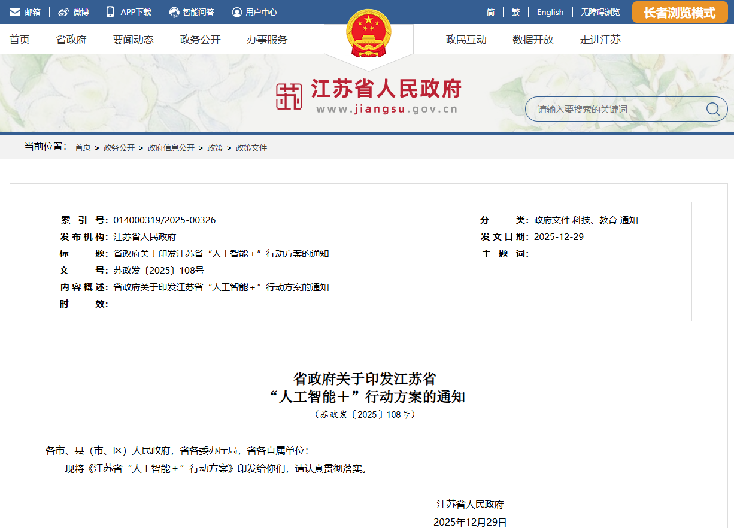Enable 长者浏览模式 elder browsing mode
This screenshot has width=734, height=528.
click(680, 11)
